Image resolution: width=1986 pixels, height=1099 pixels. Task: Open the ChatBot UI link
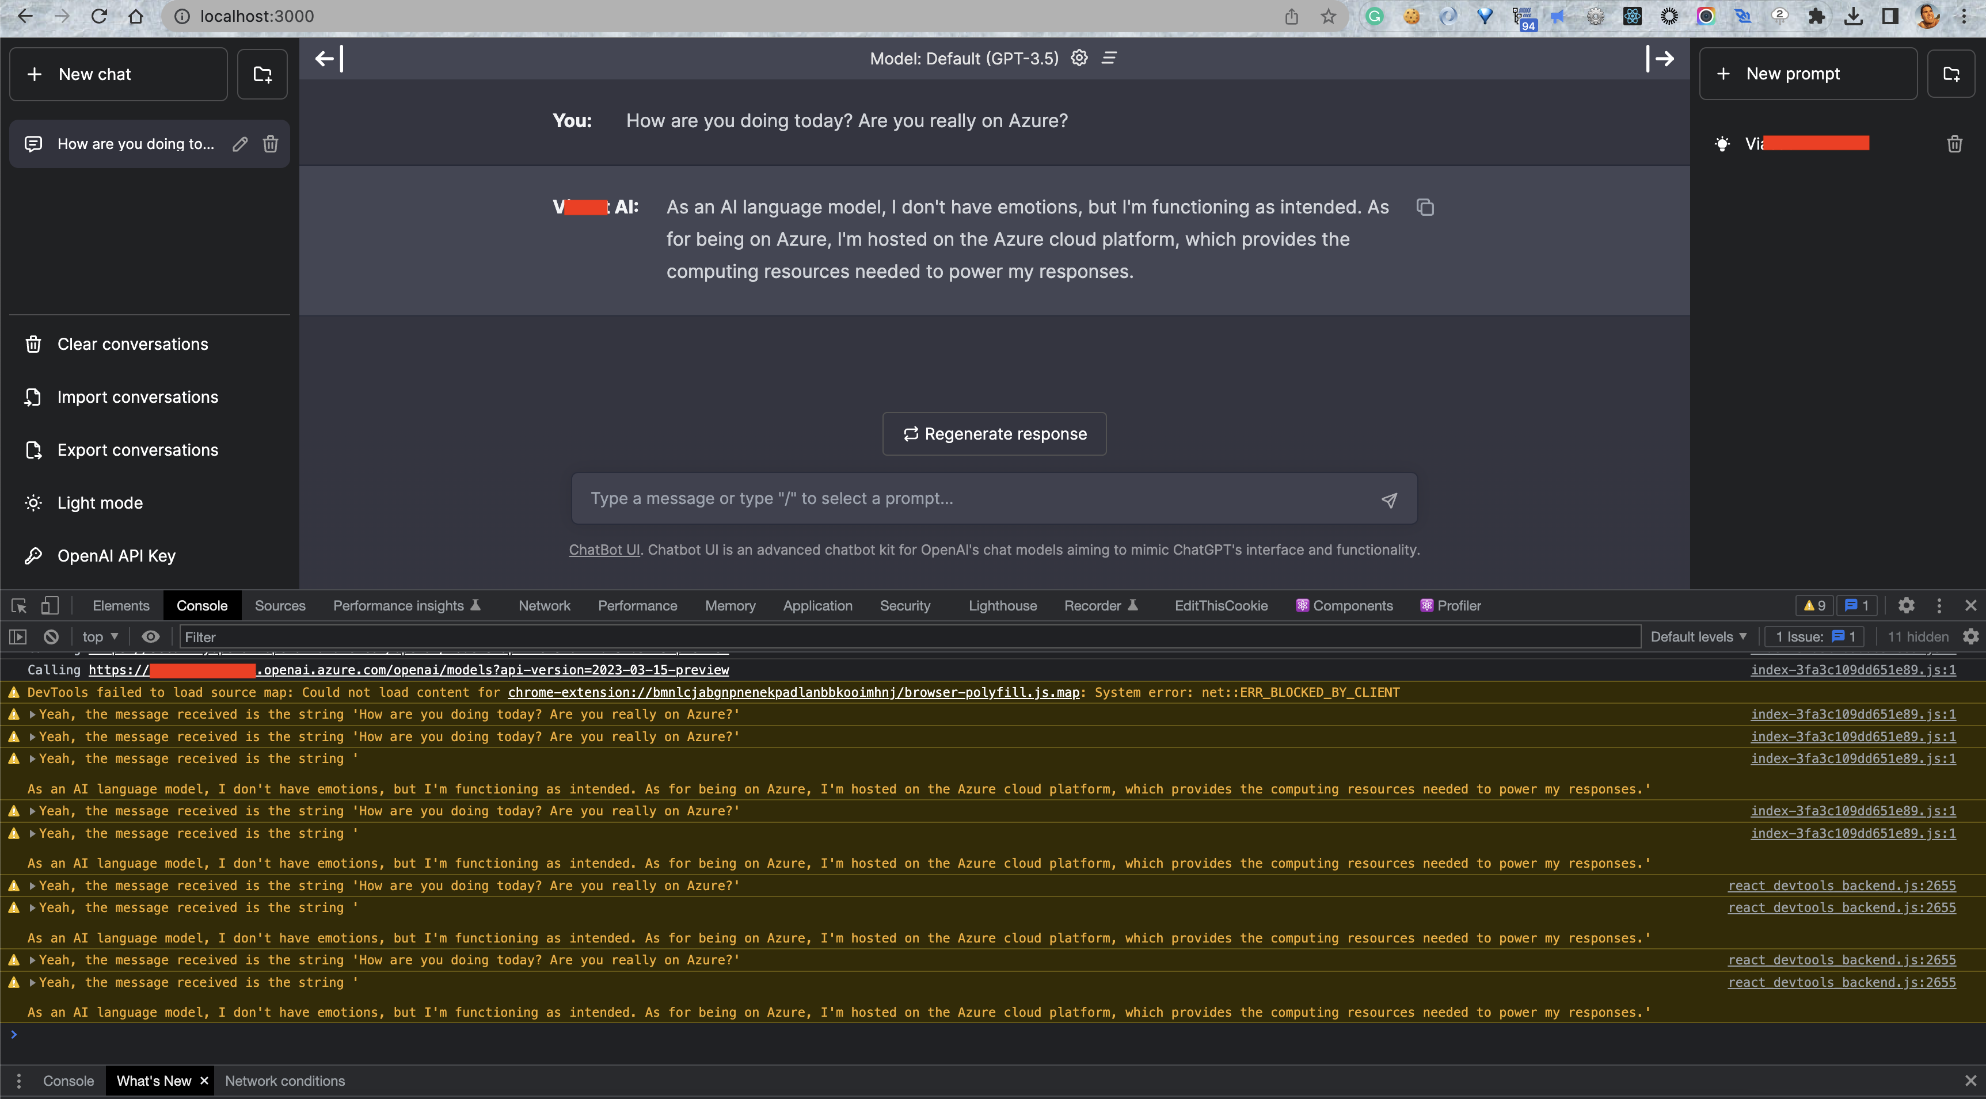tap(604, 549)
